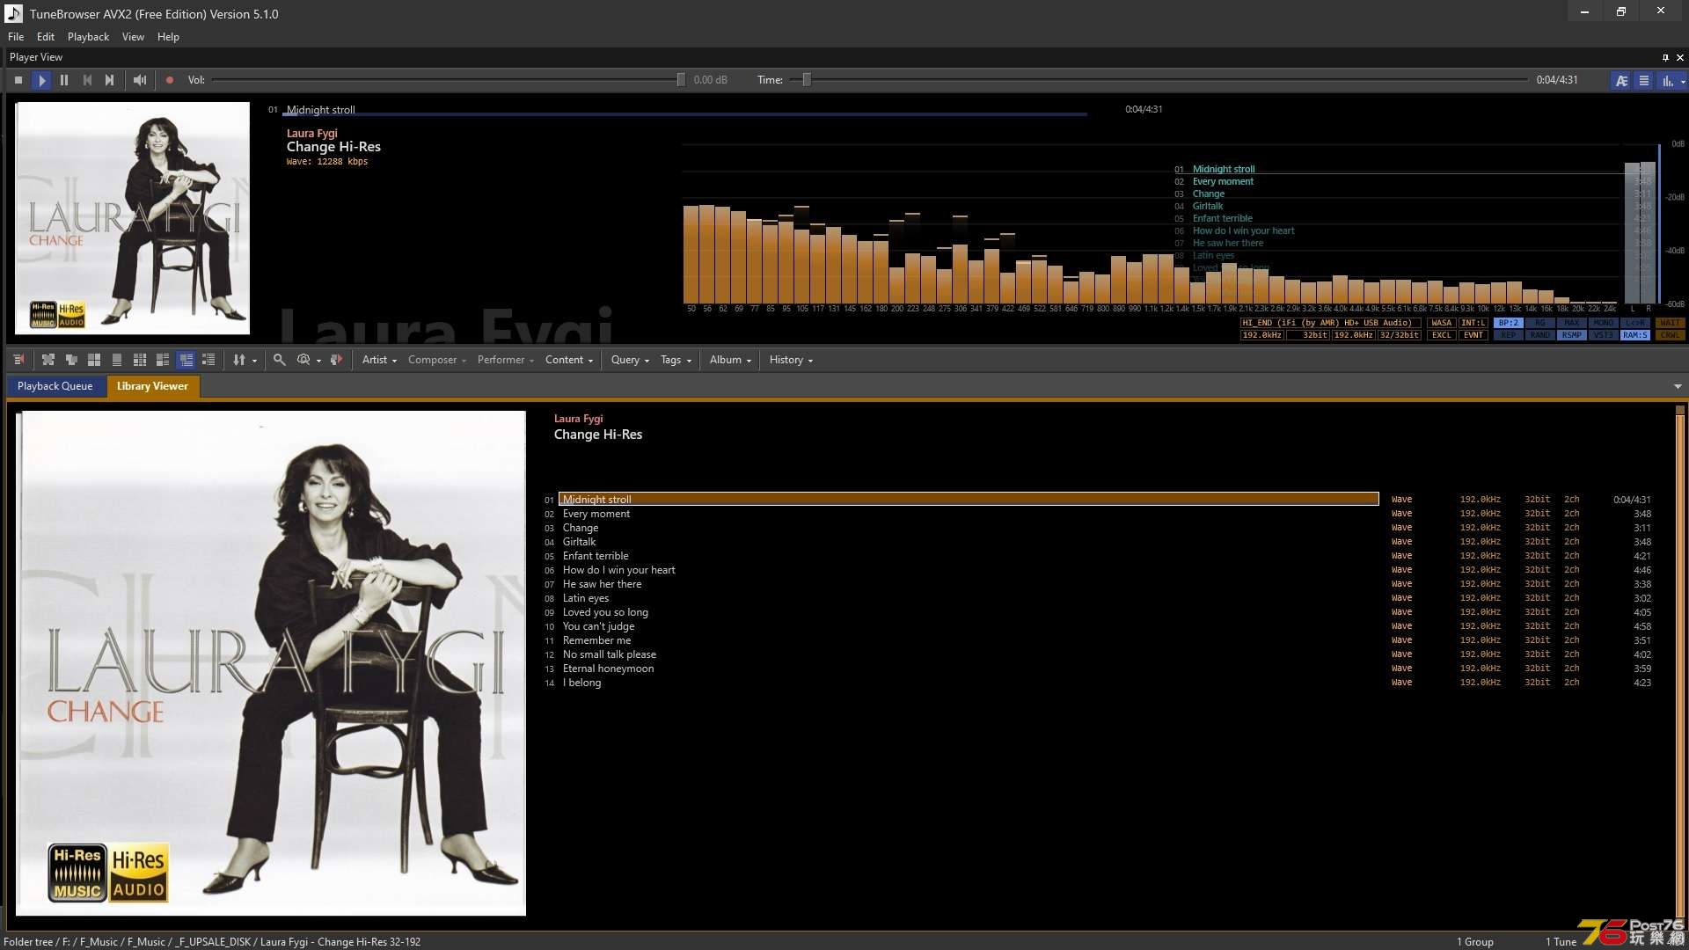The height and width of the screenshot is (950, 1689).
Task: Click the list layout icon in Player View
Action: pos(1643,80)
